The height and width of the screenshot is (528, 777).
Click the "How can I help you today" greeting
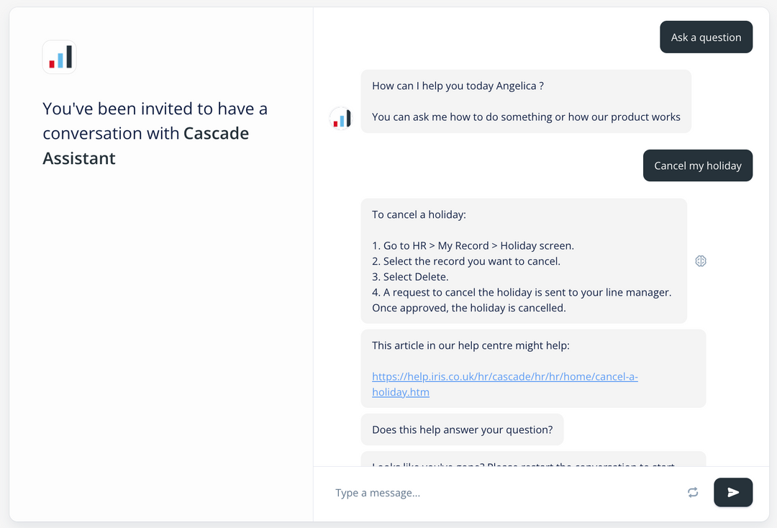458,86
